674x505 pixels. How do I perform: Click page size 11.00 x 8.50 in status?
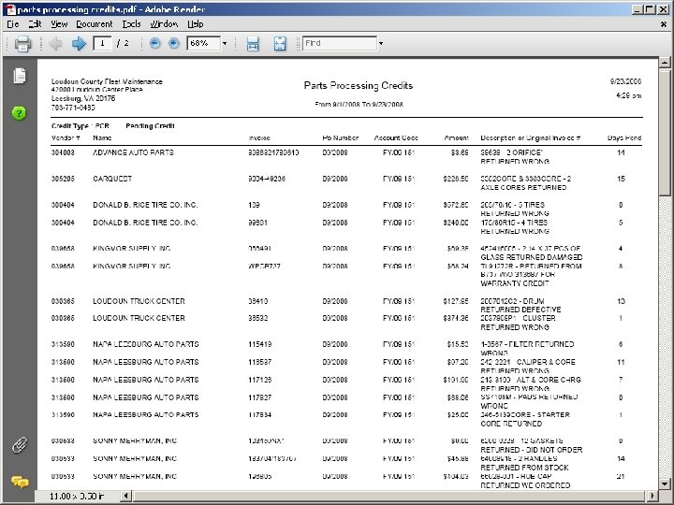pos(77,496)
